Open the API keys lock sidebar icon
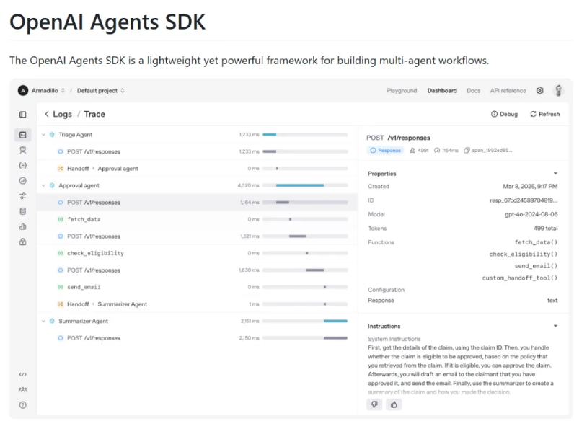Viewport: 574px width, 434px height. pos(22,242)
